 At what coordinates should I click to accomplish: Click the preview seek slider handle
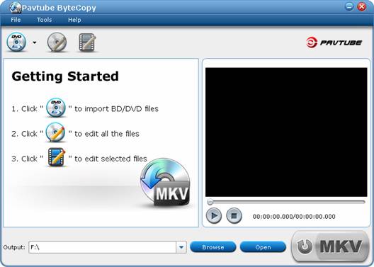click(x=210, y=202)
